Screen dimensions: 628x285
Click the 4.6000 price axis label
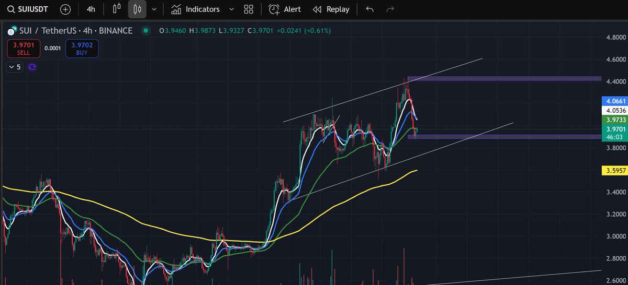615,60
